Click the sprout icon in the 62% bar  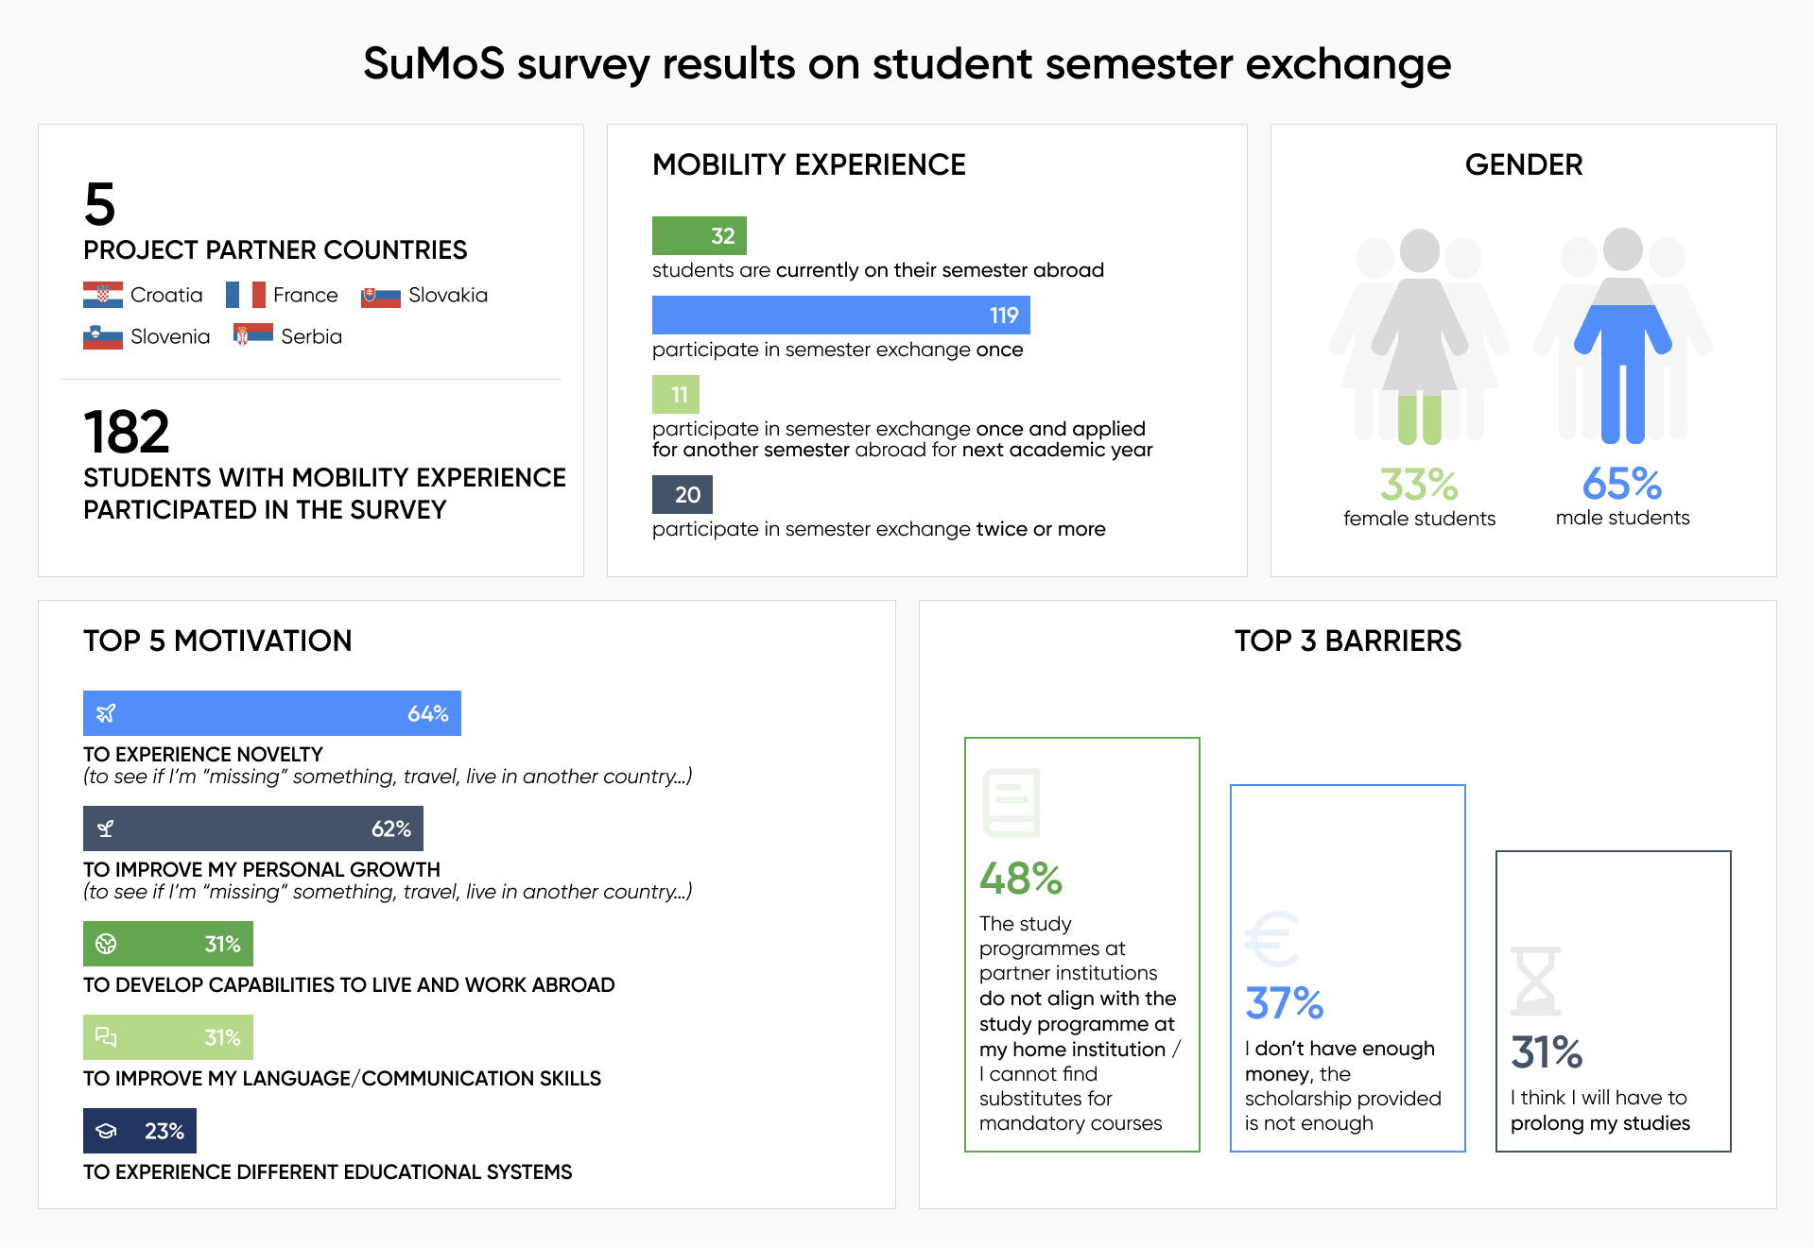(106, 828)
